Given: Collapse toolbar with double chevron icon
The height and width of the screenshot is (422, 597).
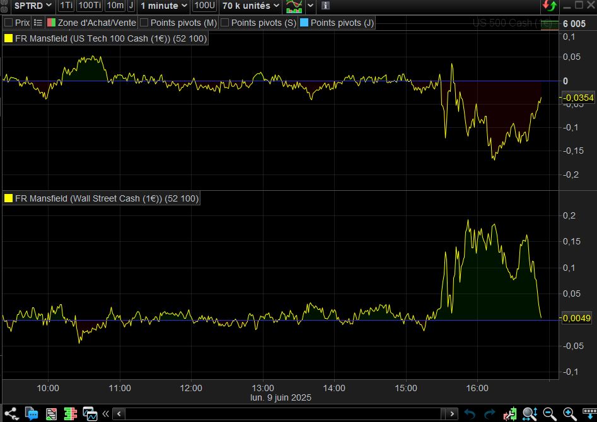Looking at the screenshot, I should tap(105, 414).
